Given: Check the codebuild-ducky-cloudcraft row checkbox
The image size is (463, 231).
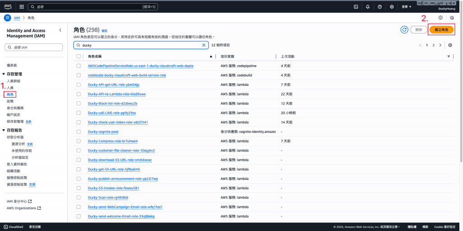Looking at the screenshot, I should point(78,75).
